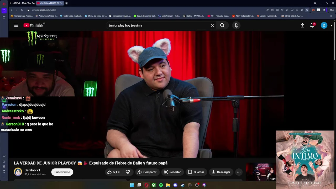This screenshot has width=336, height=189.
Task: Open a new browser tab with plus
Action: [66, 3]
